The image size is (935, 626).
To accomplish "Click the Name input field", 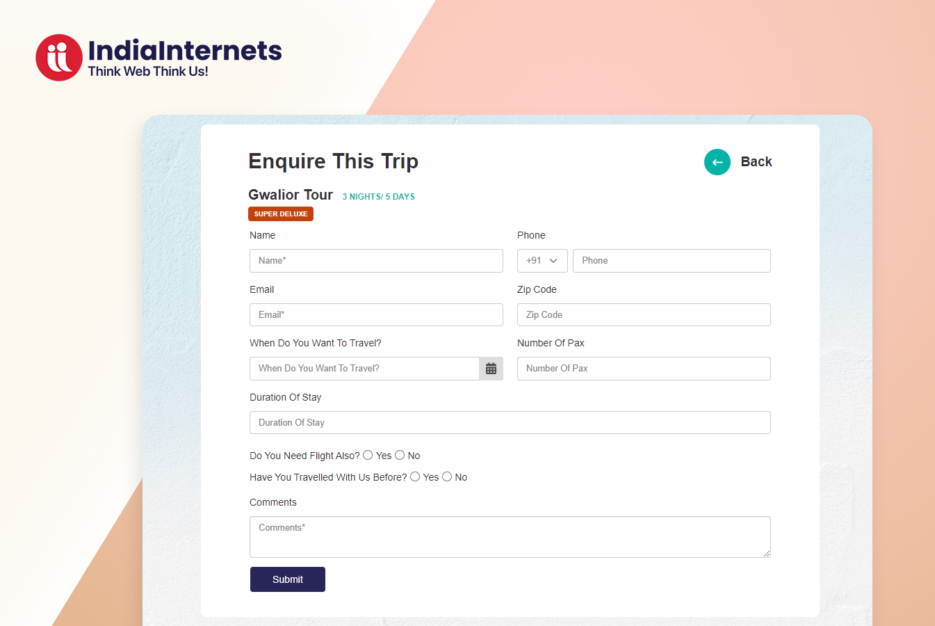I will pos(376,261).
